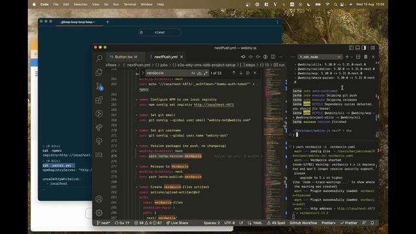Click 49 Spell status bar item

276,223
